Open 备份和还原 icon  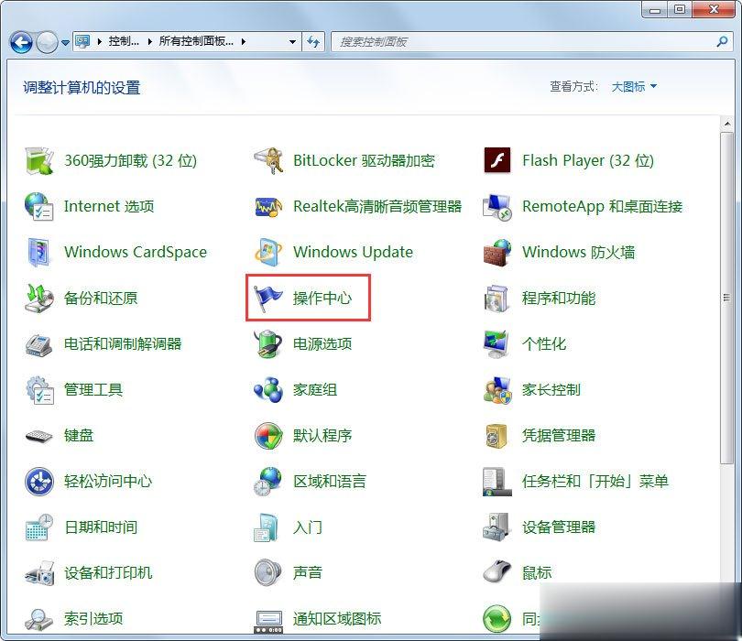(39, 298)
